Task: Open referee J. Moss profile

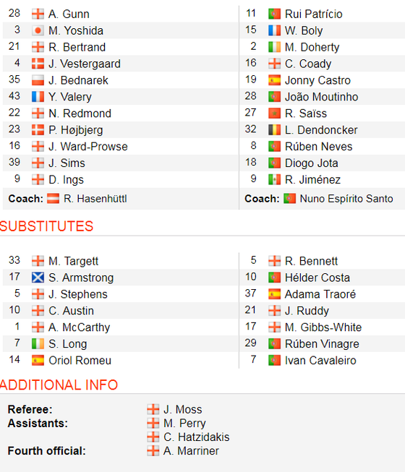Action: tap(182, 409)
